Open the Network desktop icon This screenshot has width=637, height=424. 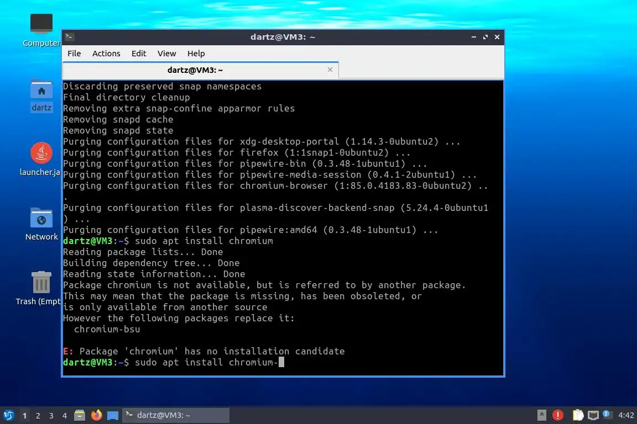click(41, 224)
